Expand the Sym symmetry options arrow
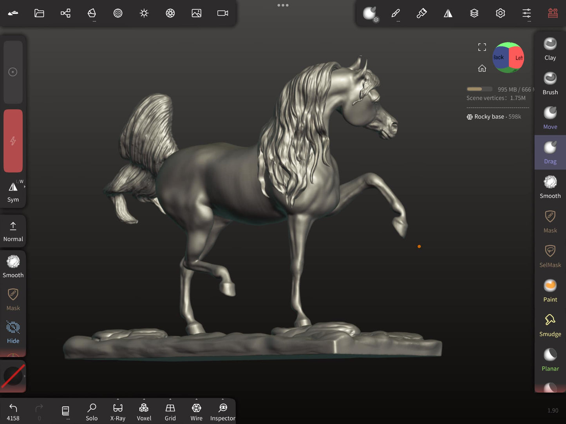The width and height of the screenshot is (566, 424). [x=25, y=187]
